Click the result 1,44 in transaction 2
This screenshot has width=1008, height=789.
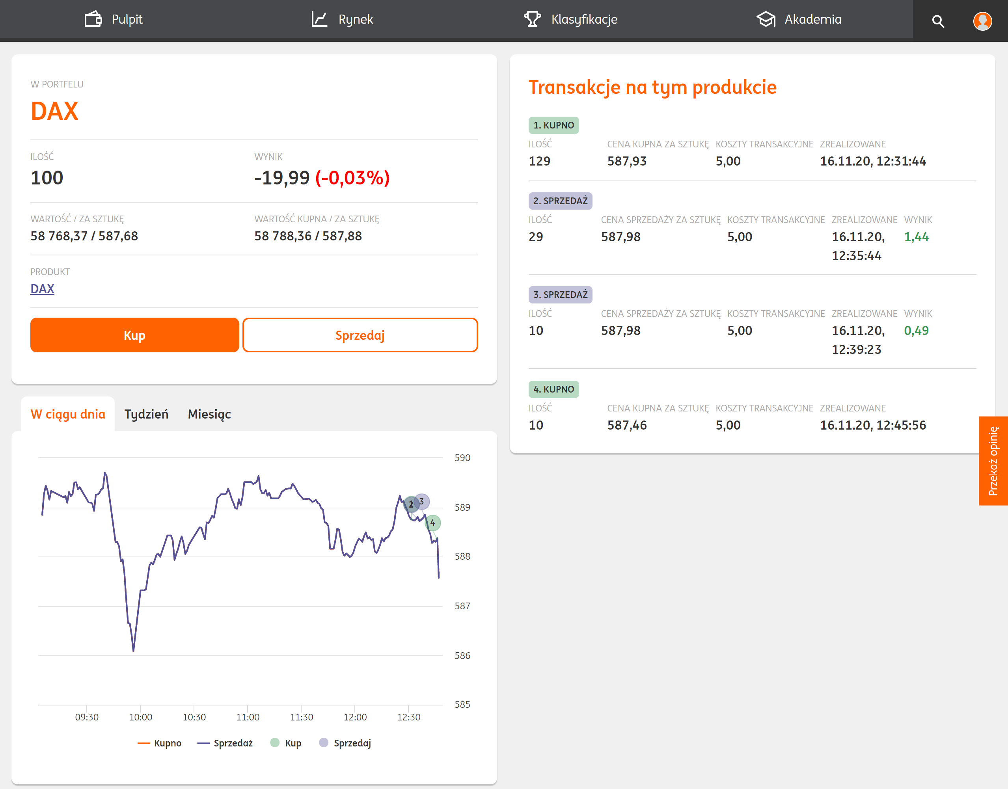[x=916, y=237]
